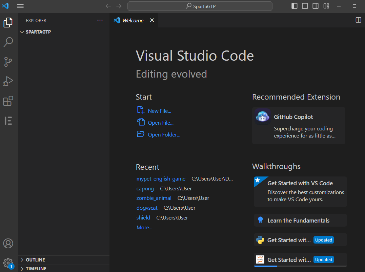
Task: Click the EXPLORER panel title
Action: [x=36, y=20]
